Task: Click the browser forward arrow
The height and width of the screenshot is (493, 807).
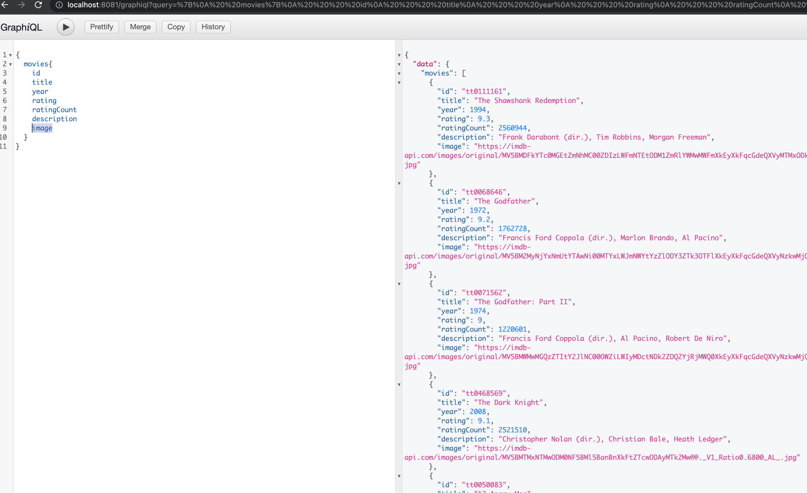Action: click(x=21, y=5)
